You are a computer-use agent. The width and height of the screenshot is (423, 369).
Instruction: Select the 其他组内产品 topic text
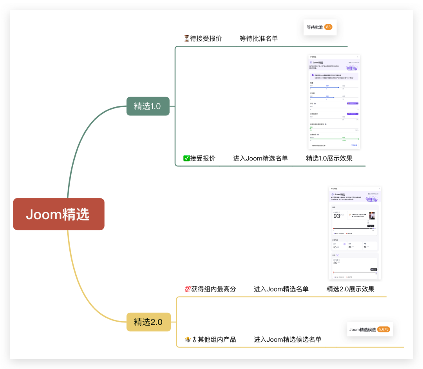coord(217,340)
